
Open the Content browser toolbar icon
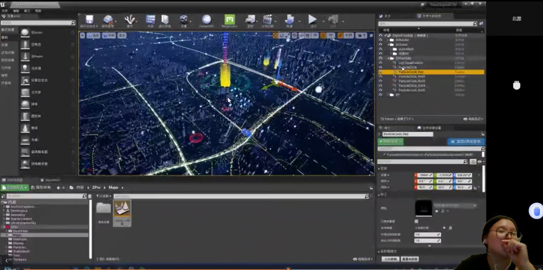(x=150, y=20)
